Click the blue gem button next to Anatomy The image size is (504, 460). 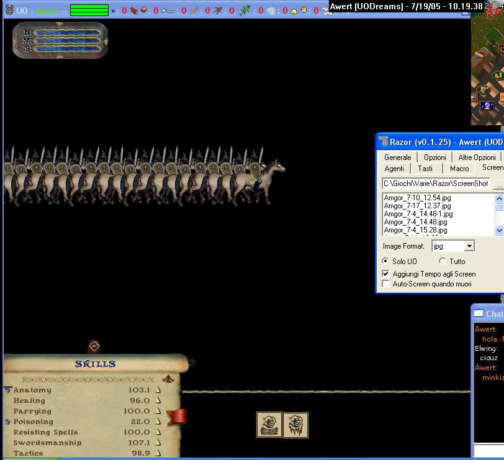pyautogui.click(x=7, y=389)
